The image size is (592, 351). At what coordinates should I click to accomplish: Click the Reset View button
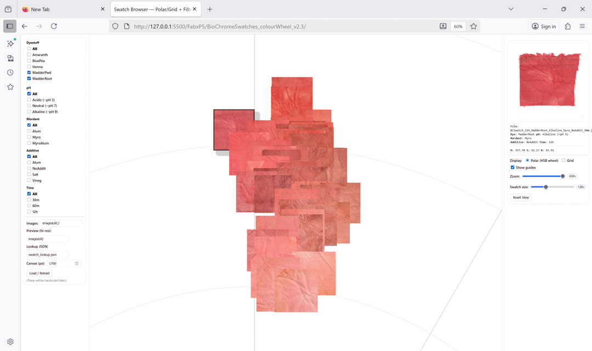click(x=521, y=197)
